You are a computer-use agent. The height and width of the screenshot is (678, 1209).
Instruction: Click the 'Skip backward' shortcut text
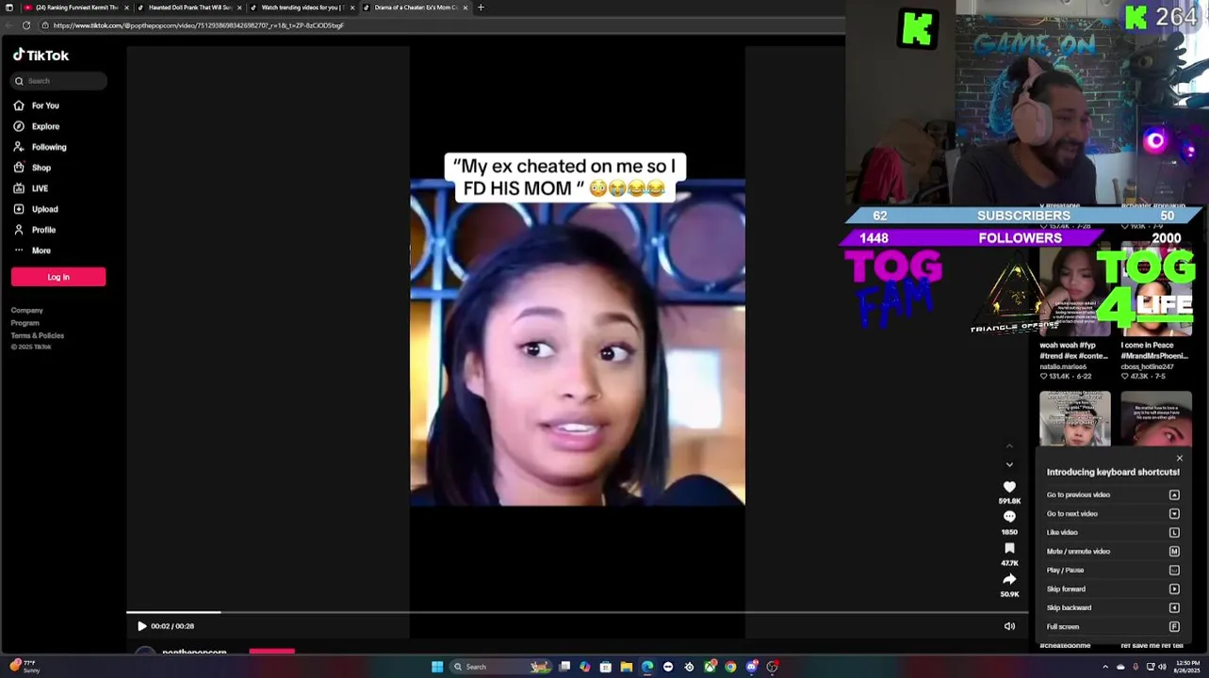tap(1069, 607)
